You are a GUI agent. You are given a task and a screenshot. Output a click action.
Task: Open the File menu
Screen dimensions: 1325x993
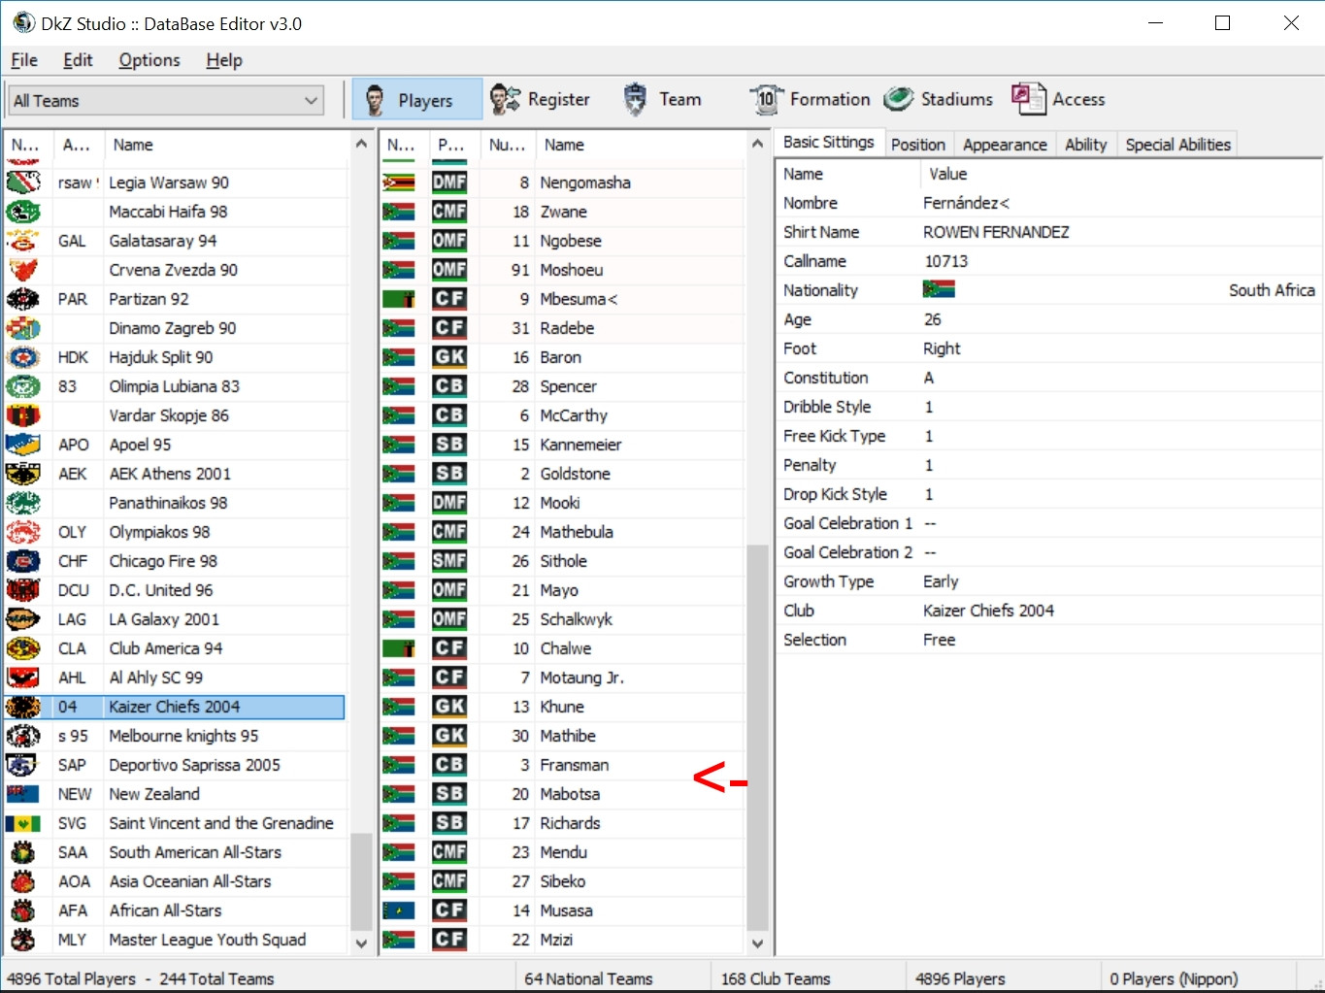pyautogui.click(x=24, y=60)
